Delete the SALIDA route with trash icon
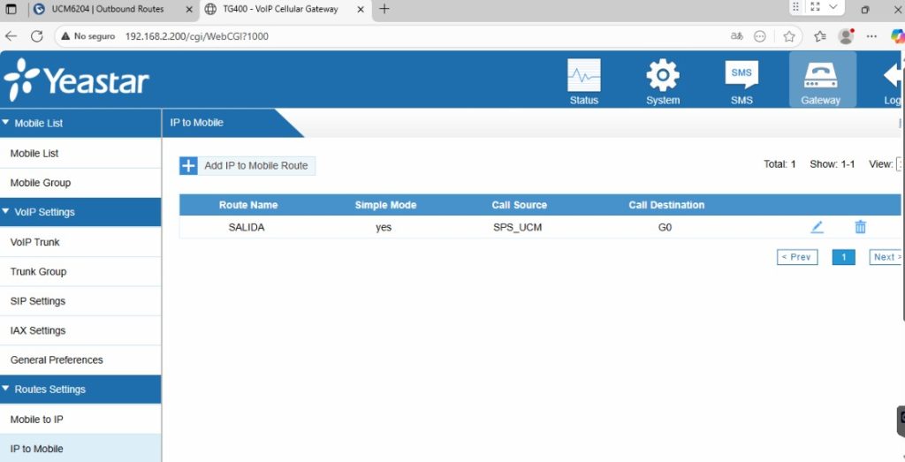The image size is (905, 462). [860, 227]
